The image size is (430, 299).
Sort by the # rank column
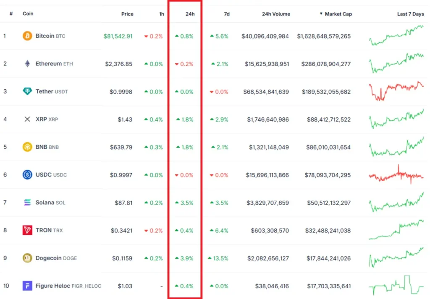(11, 14)
